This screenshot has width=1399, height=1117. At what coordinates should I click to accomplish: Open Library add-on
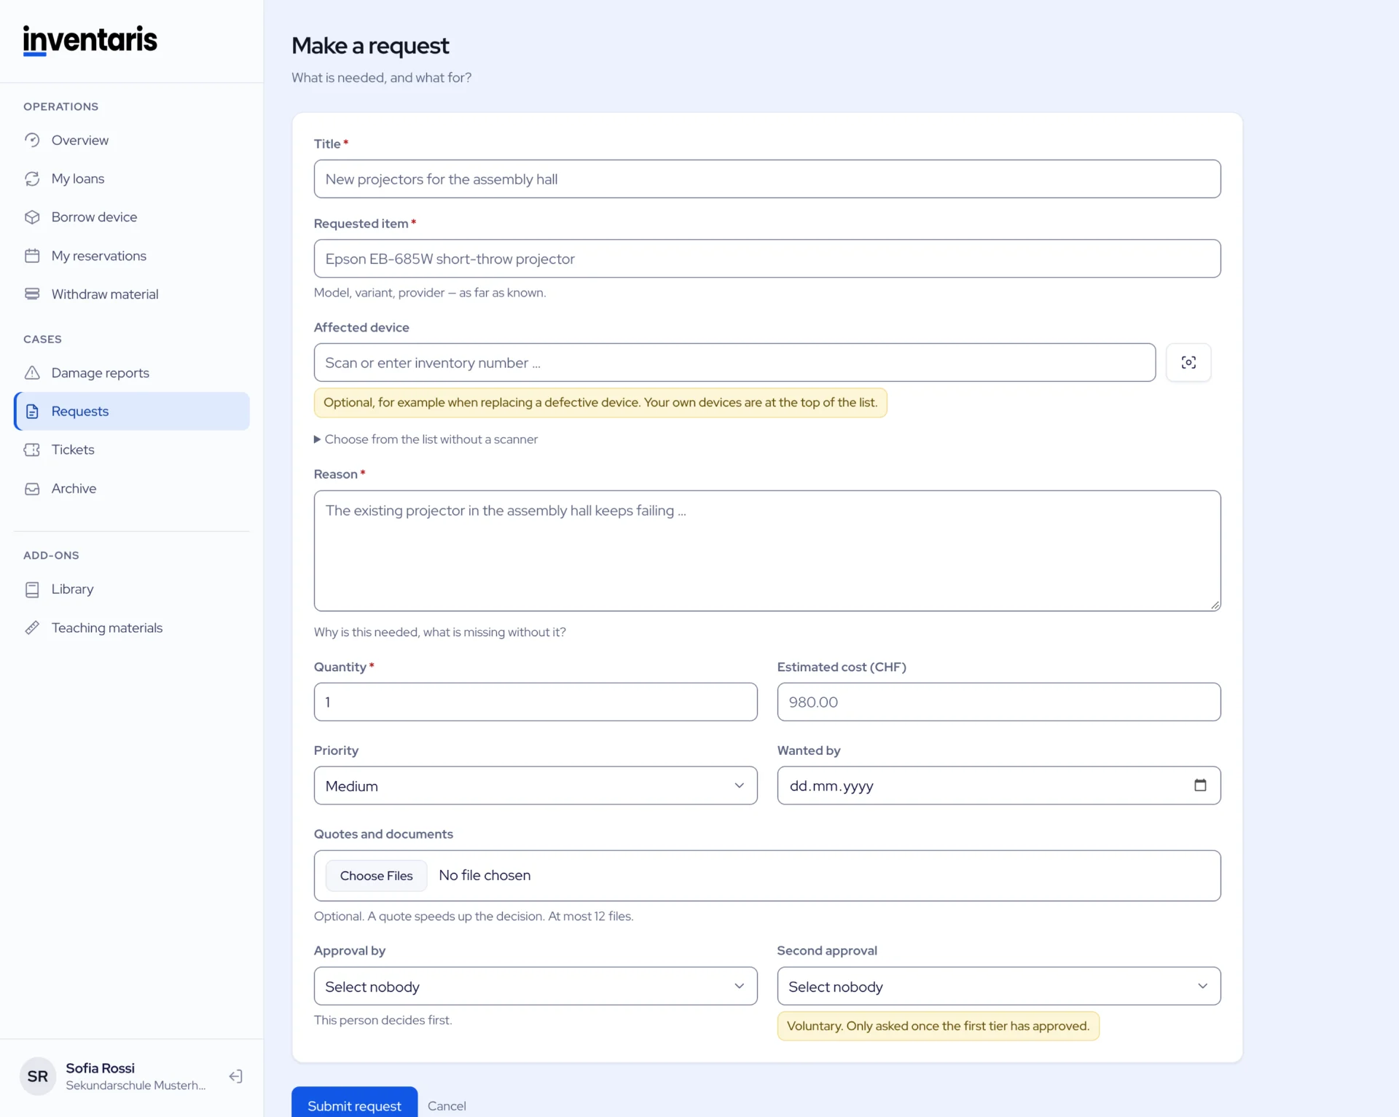click(x=132, y=589)
